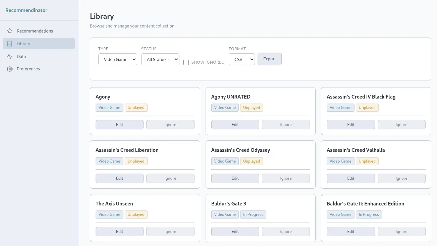Screen dimensions: 437x246
Task: Open the Data page
Action: tap(39, 56)
